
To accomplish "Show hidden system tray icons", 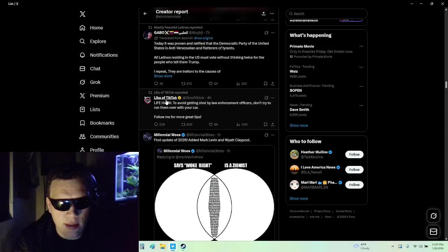I will pyautogui.click(x=392, y=246).
